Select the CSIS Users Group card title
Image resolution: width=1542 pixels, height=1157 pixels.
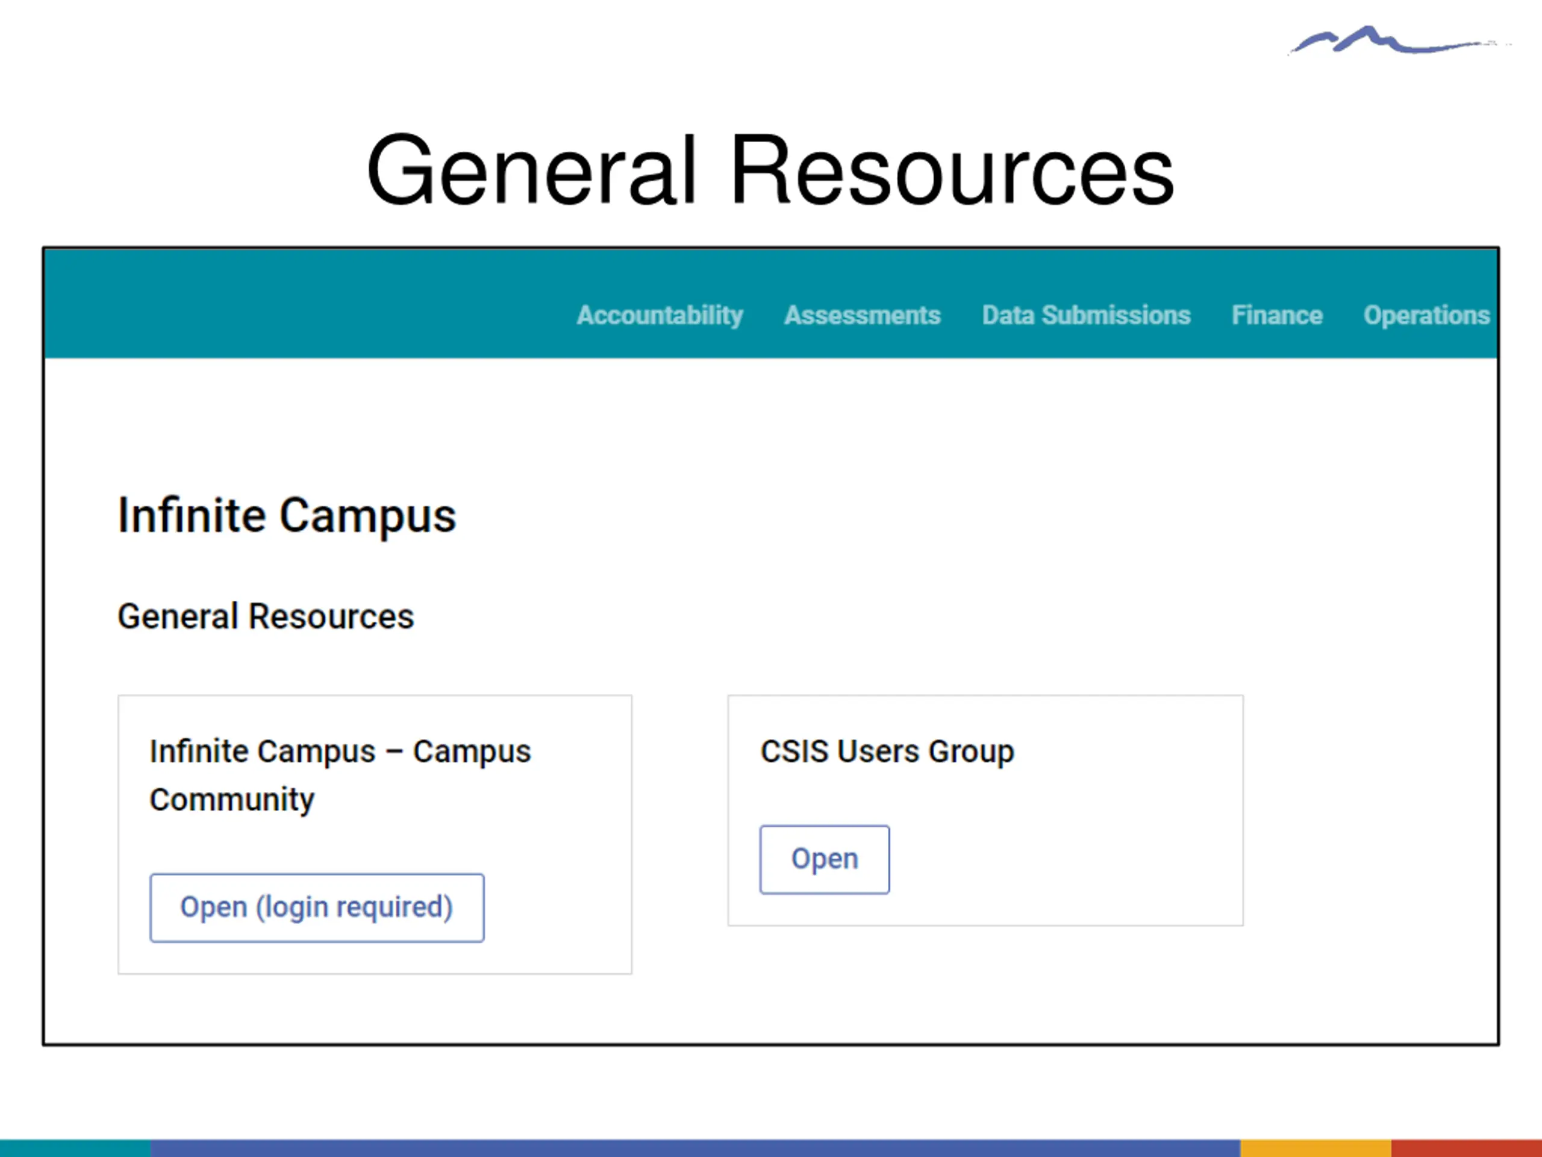(887, 752)
